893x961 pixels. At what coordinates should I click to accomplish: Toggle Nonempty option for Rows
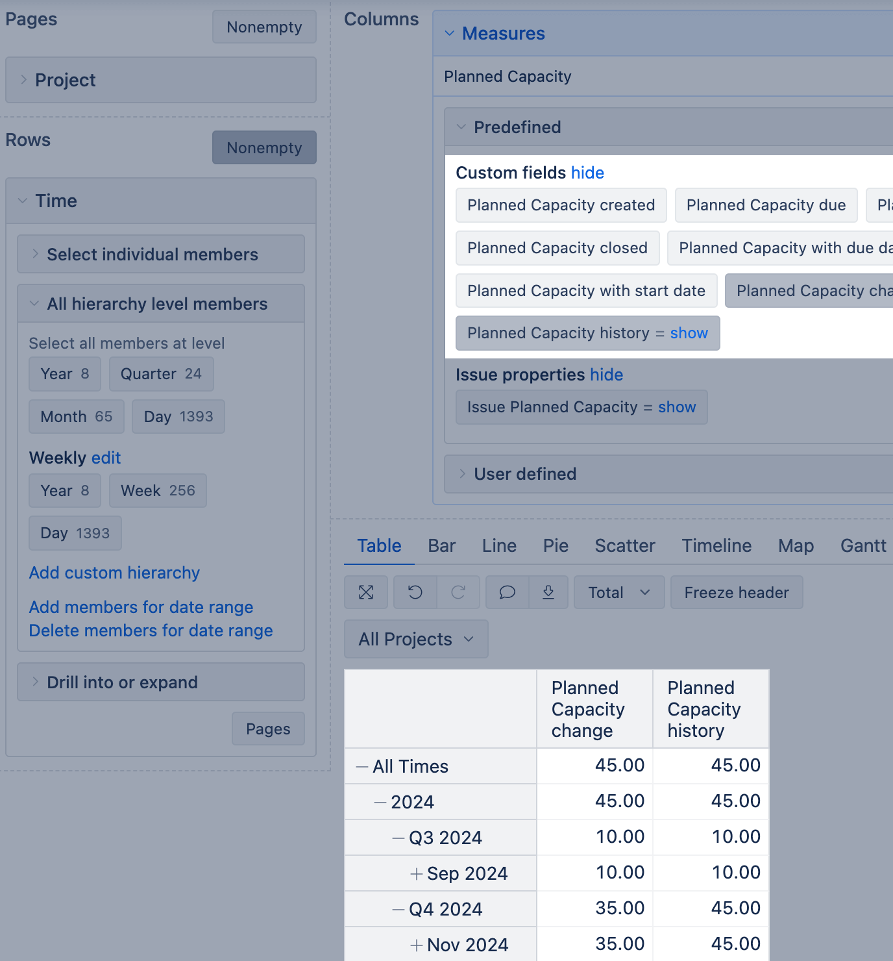264,148
